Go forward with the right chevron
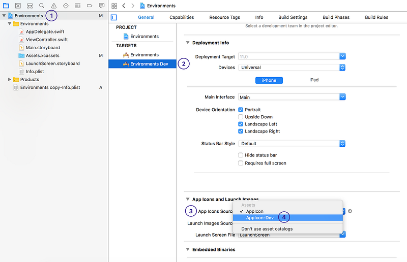This screenshot has height=262, width=407. point(133,6)
